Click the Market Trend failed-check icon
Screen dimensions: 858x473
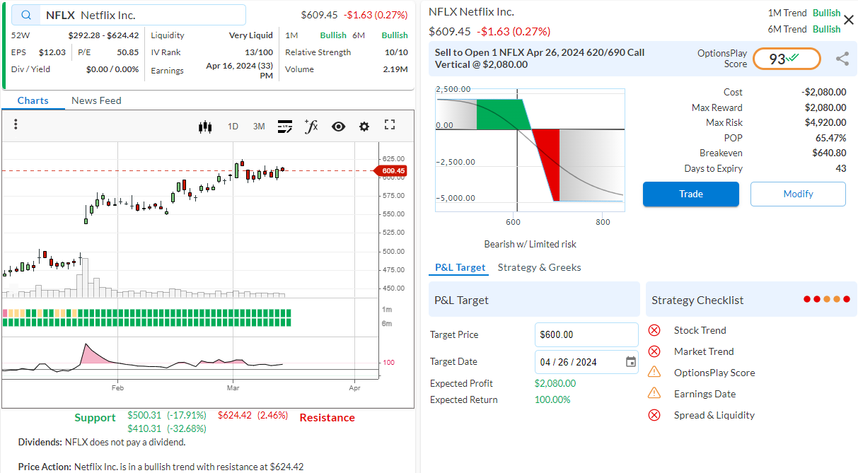click(x=654, y=351)
